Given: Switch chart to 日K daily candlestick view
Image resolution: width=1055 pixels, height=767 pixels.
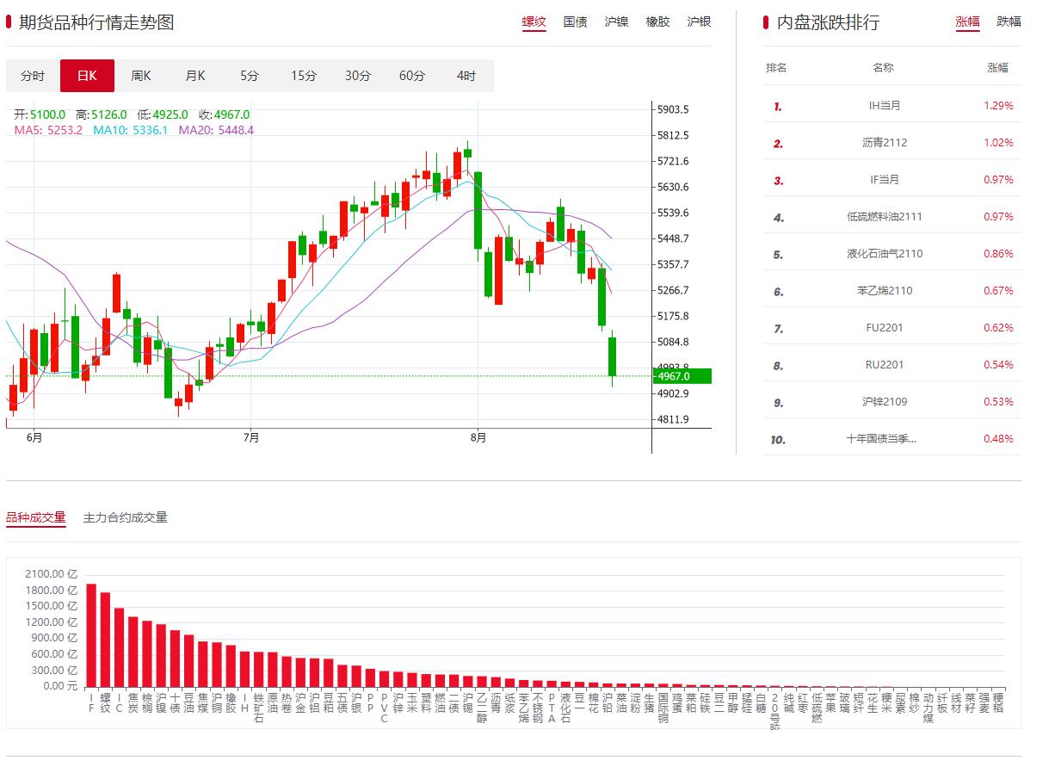Looking at the screenshot, I should [87, 76].
